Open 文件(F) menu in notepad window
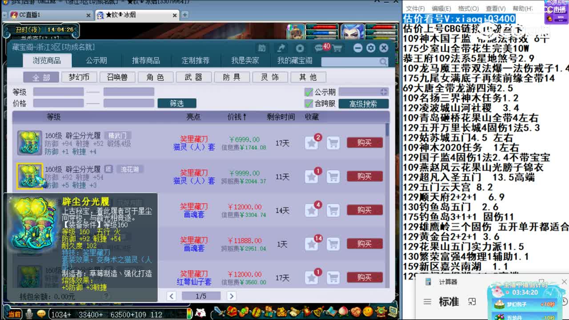Viewport: 569px width, 320px height. tap(415, 8)
